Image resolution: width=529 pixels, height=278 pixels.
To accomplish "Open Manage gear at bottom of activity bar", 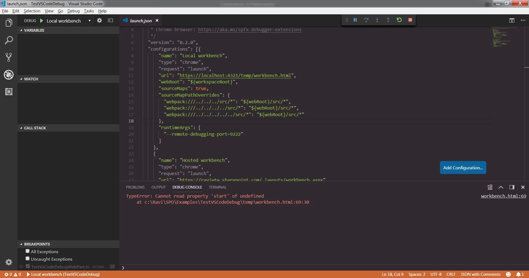I will point(9,262).
